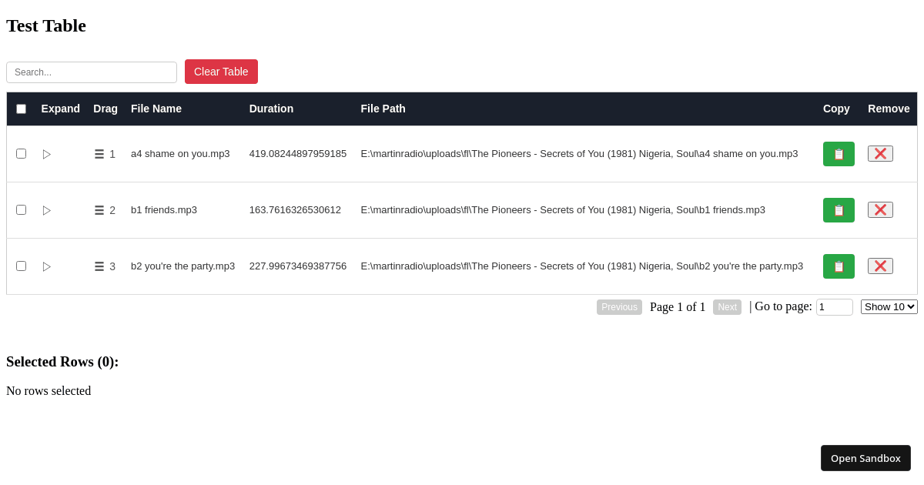The height and width of the screenshot is (485, 924).
Task: Open the Show 10 page size dropdown
Action: (889, 306)
